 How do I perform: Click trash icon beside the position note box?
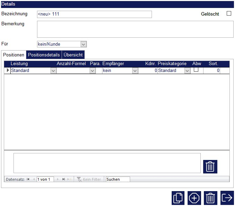click(210, 167)
